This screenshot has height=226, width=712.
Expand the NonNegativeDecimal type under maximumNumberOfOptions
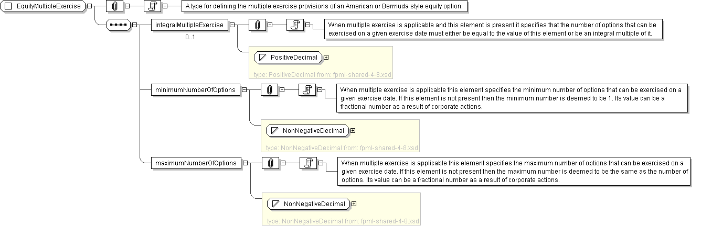pos(354,204)
